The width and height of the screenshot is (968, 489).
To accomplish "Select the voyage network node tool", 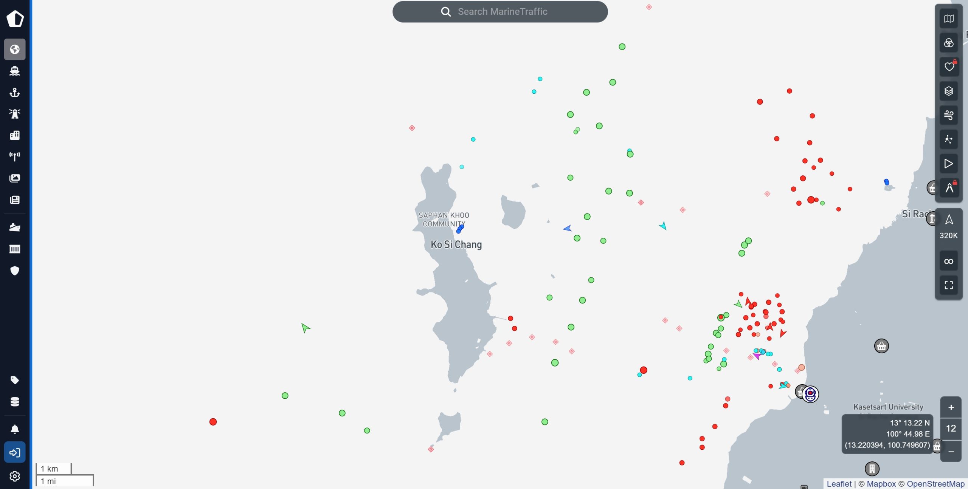I will pyautogui.click(x=949, y=139).
